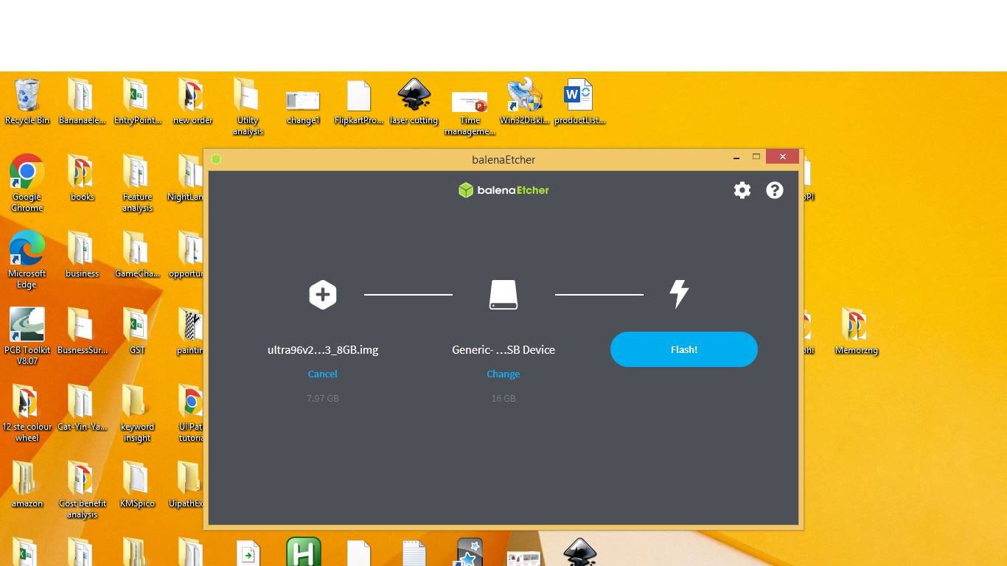Viewport: 1007px width, 566px height.
Task: Select the change1 desktop file
Action: point(303,107)
